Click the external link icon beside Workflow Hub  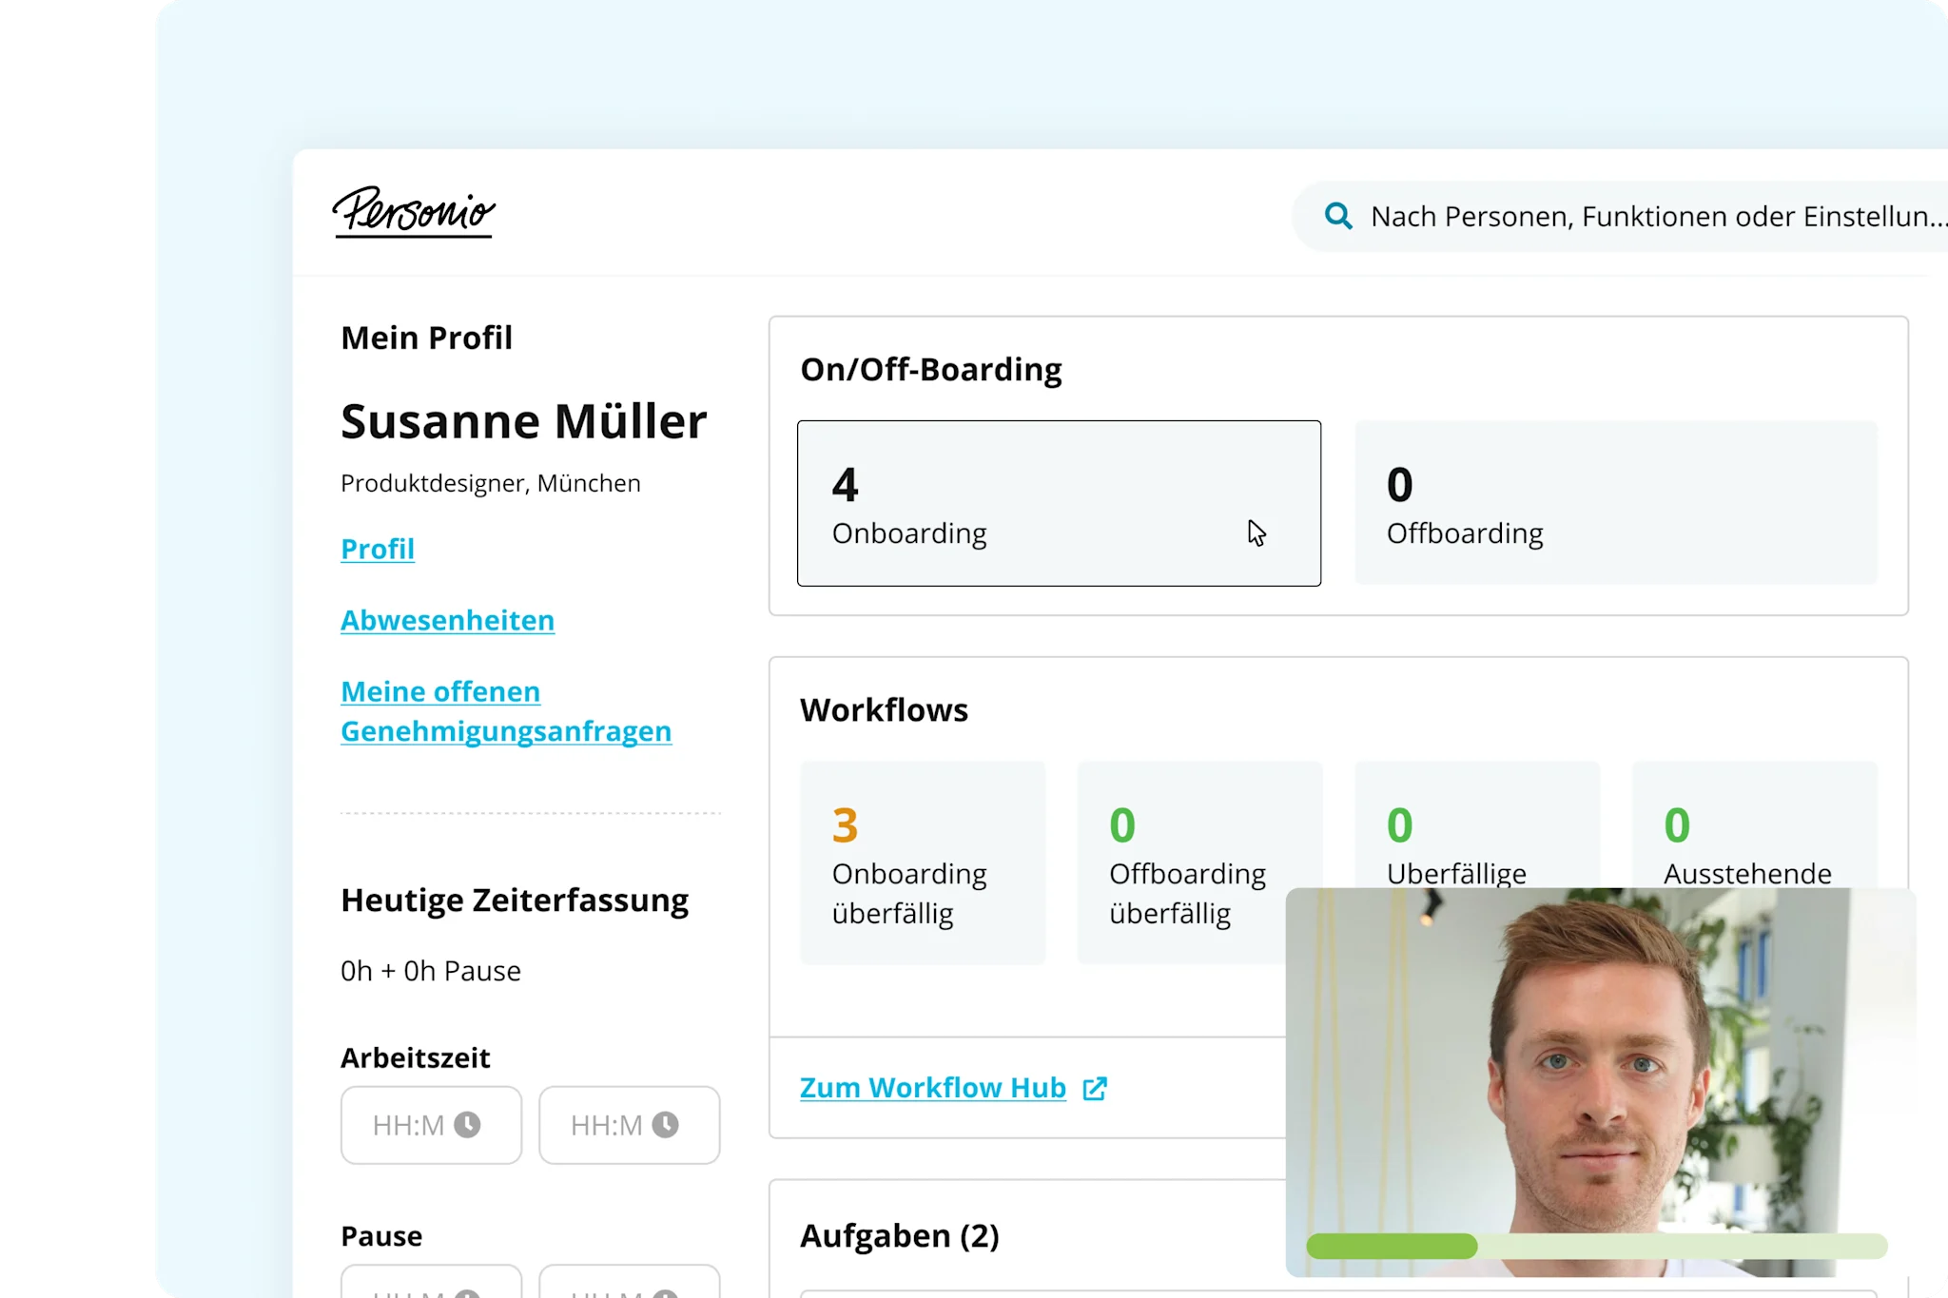(1095, 1089)
